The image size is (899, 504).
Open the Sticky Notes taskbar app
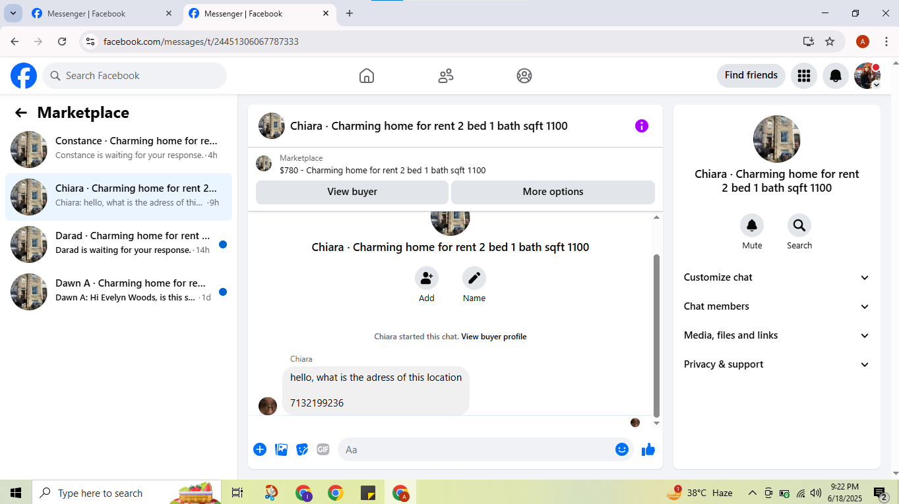click(x=368, y=493)
